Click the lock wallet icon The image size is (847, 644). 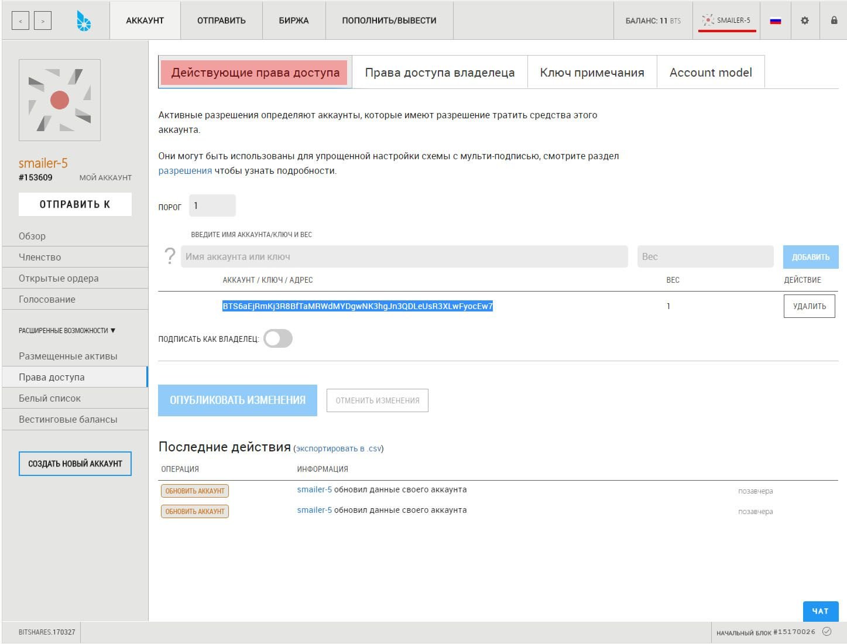(x=834, y=20)
